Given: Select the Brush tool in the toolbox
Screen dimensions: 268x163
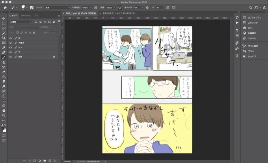Looking at the screenshot, I should 4,57.
